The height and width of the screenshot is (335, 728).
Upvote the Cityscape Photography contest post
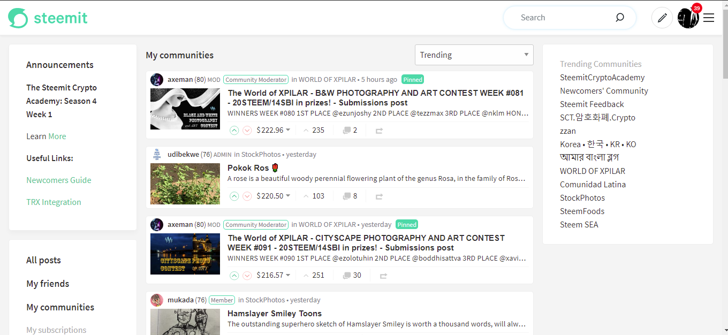(234, 275)
